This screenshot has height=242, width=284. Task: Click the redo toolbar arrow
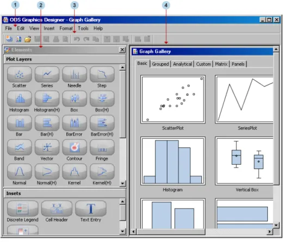tap(87, 39)
